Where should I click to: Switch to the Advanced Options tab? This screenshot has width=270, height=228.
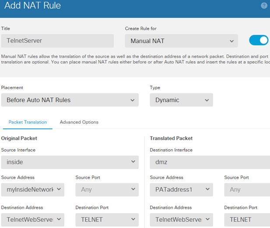click(79, 122)
